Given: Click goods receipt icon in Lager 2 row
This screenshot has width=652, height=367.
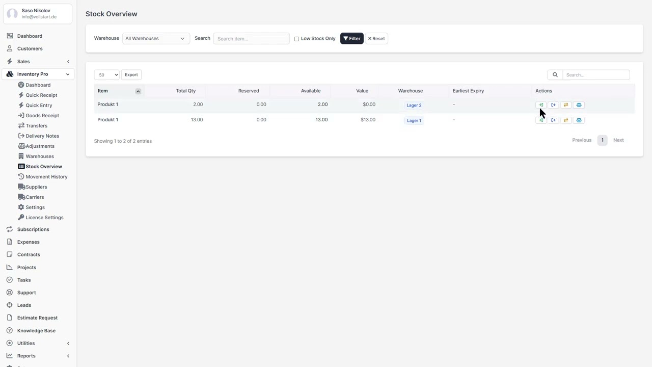Looking at the screenshot, I should 540,105.
